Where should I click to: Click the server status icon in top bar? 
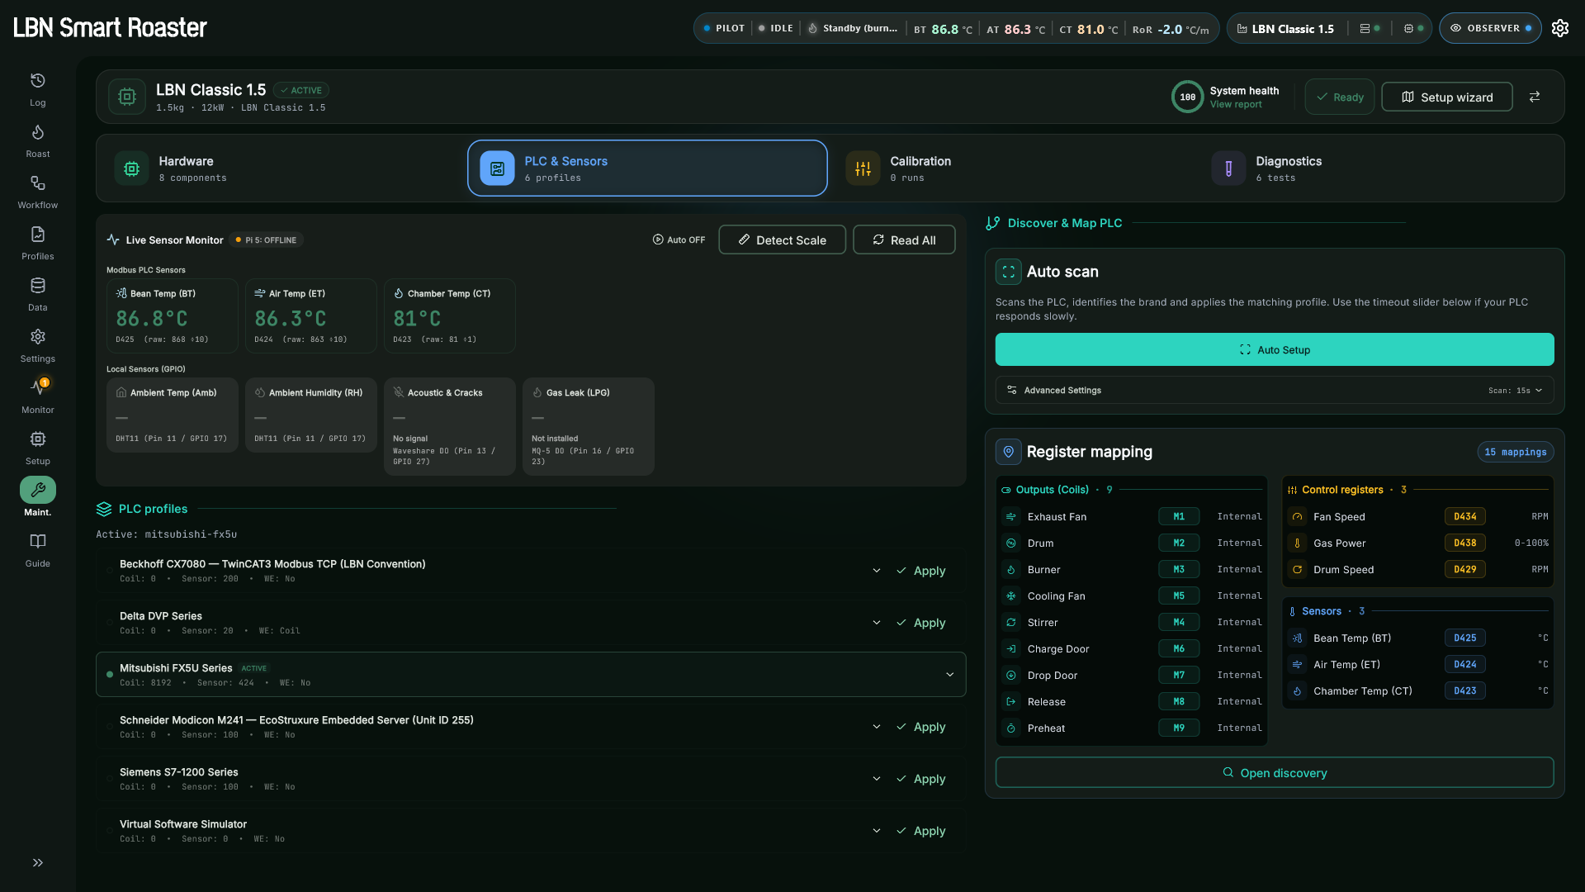1365,28
